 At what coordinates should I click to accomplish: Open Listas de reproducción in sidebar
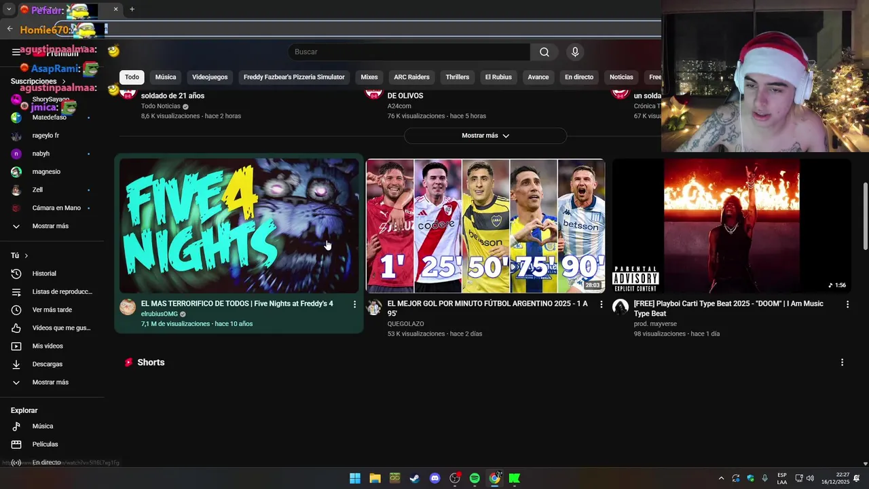click(x=52, y=291)
